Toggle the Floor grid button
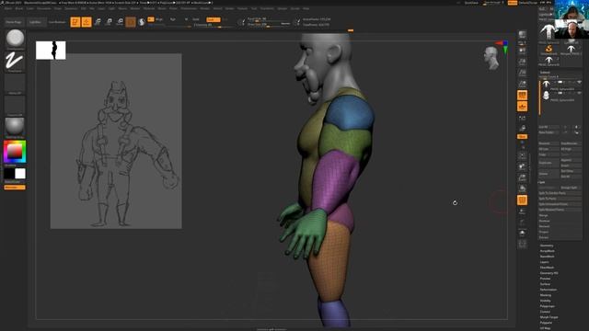589x331 pixels. [x=522, y=107]
